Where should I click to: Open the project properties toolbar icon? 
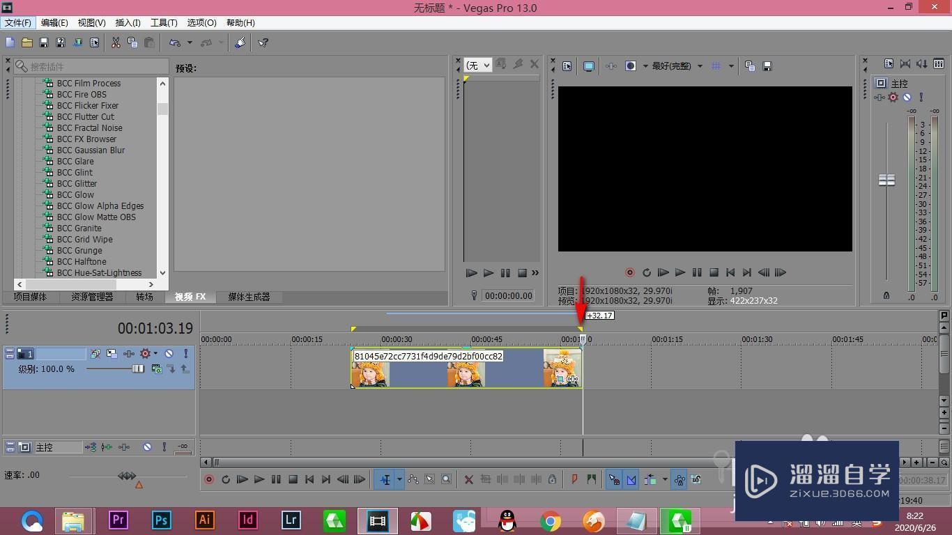tap(94, 42)
